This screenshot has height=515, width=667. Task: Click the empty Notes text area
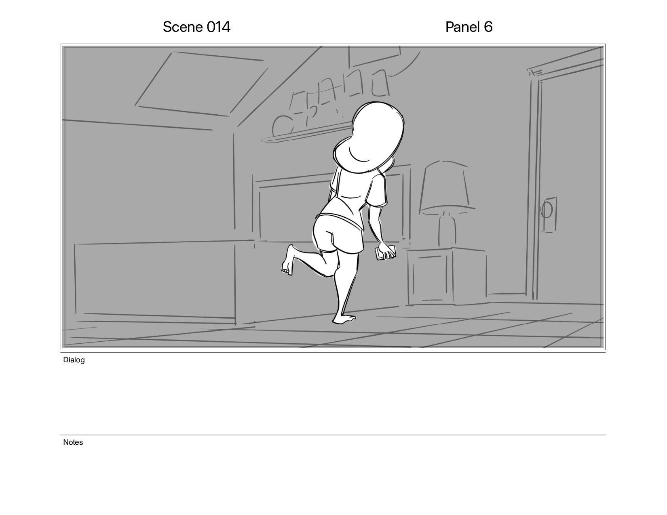point(333,477)
